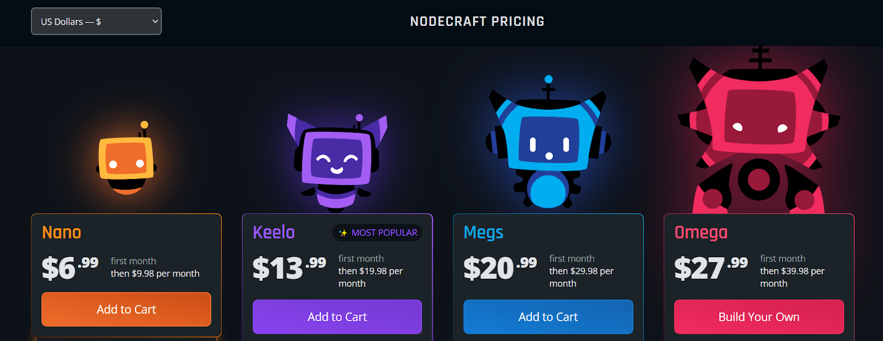Image resolution: width=883 pixels, height=341 pixels.
Task: Select the Megs plan title
Action: (x=483, y=233)
